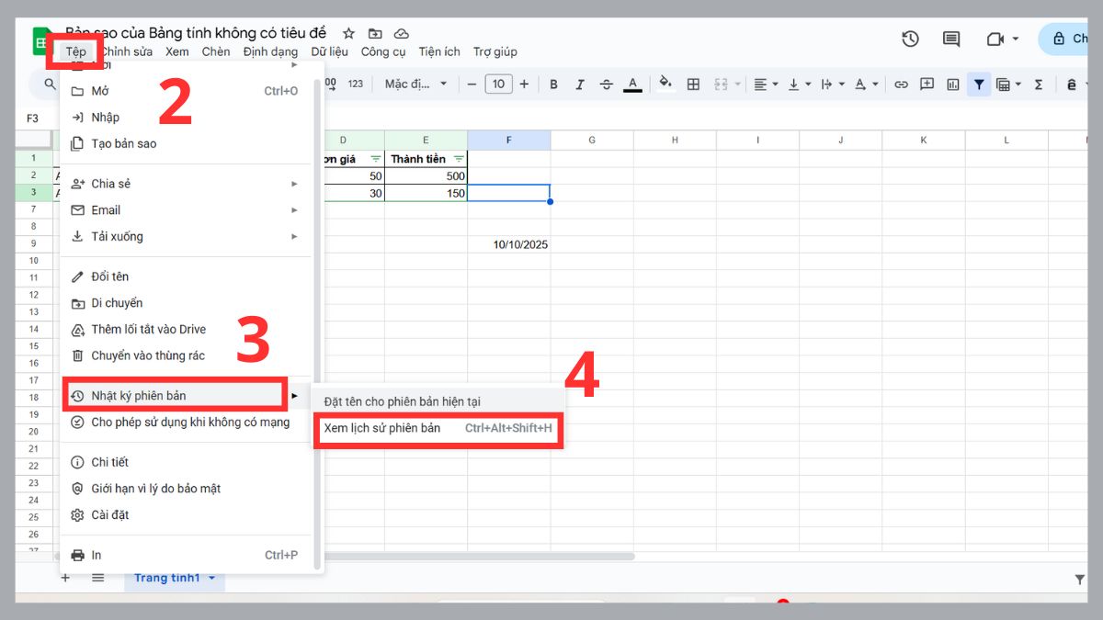Image resolution: width=1103 pixels, height=620 pixels.
Task: Select the cell containing 10/10/2025
Action: click(509, 244)
